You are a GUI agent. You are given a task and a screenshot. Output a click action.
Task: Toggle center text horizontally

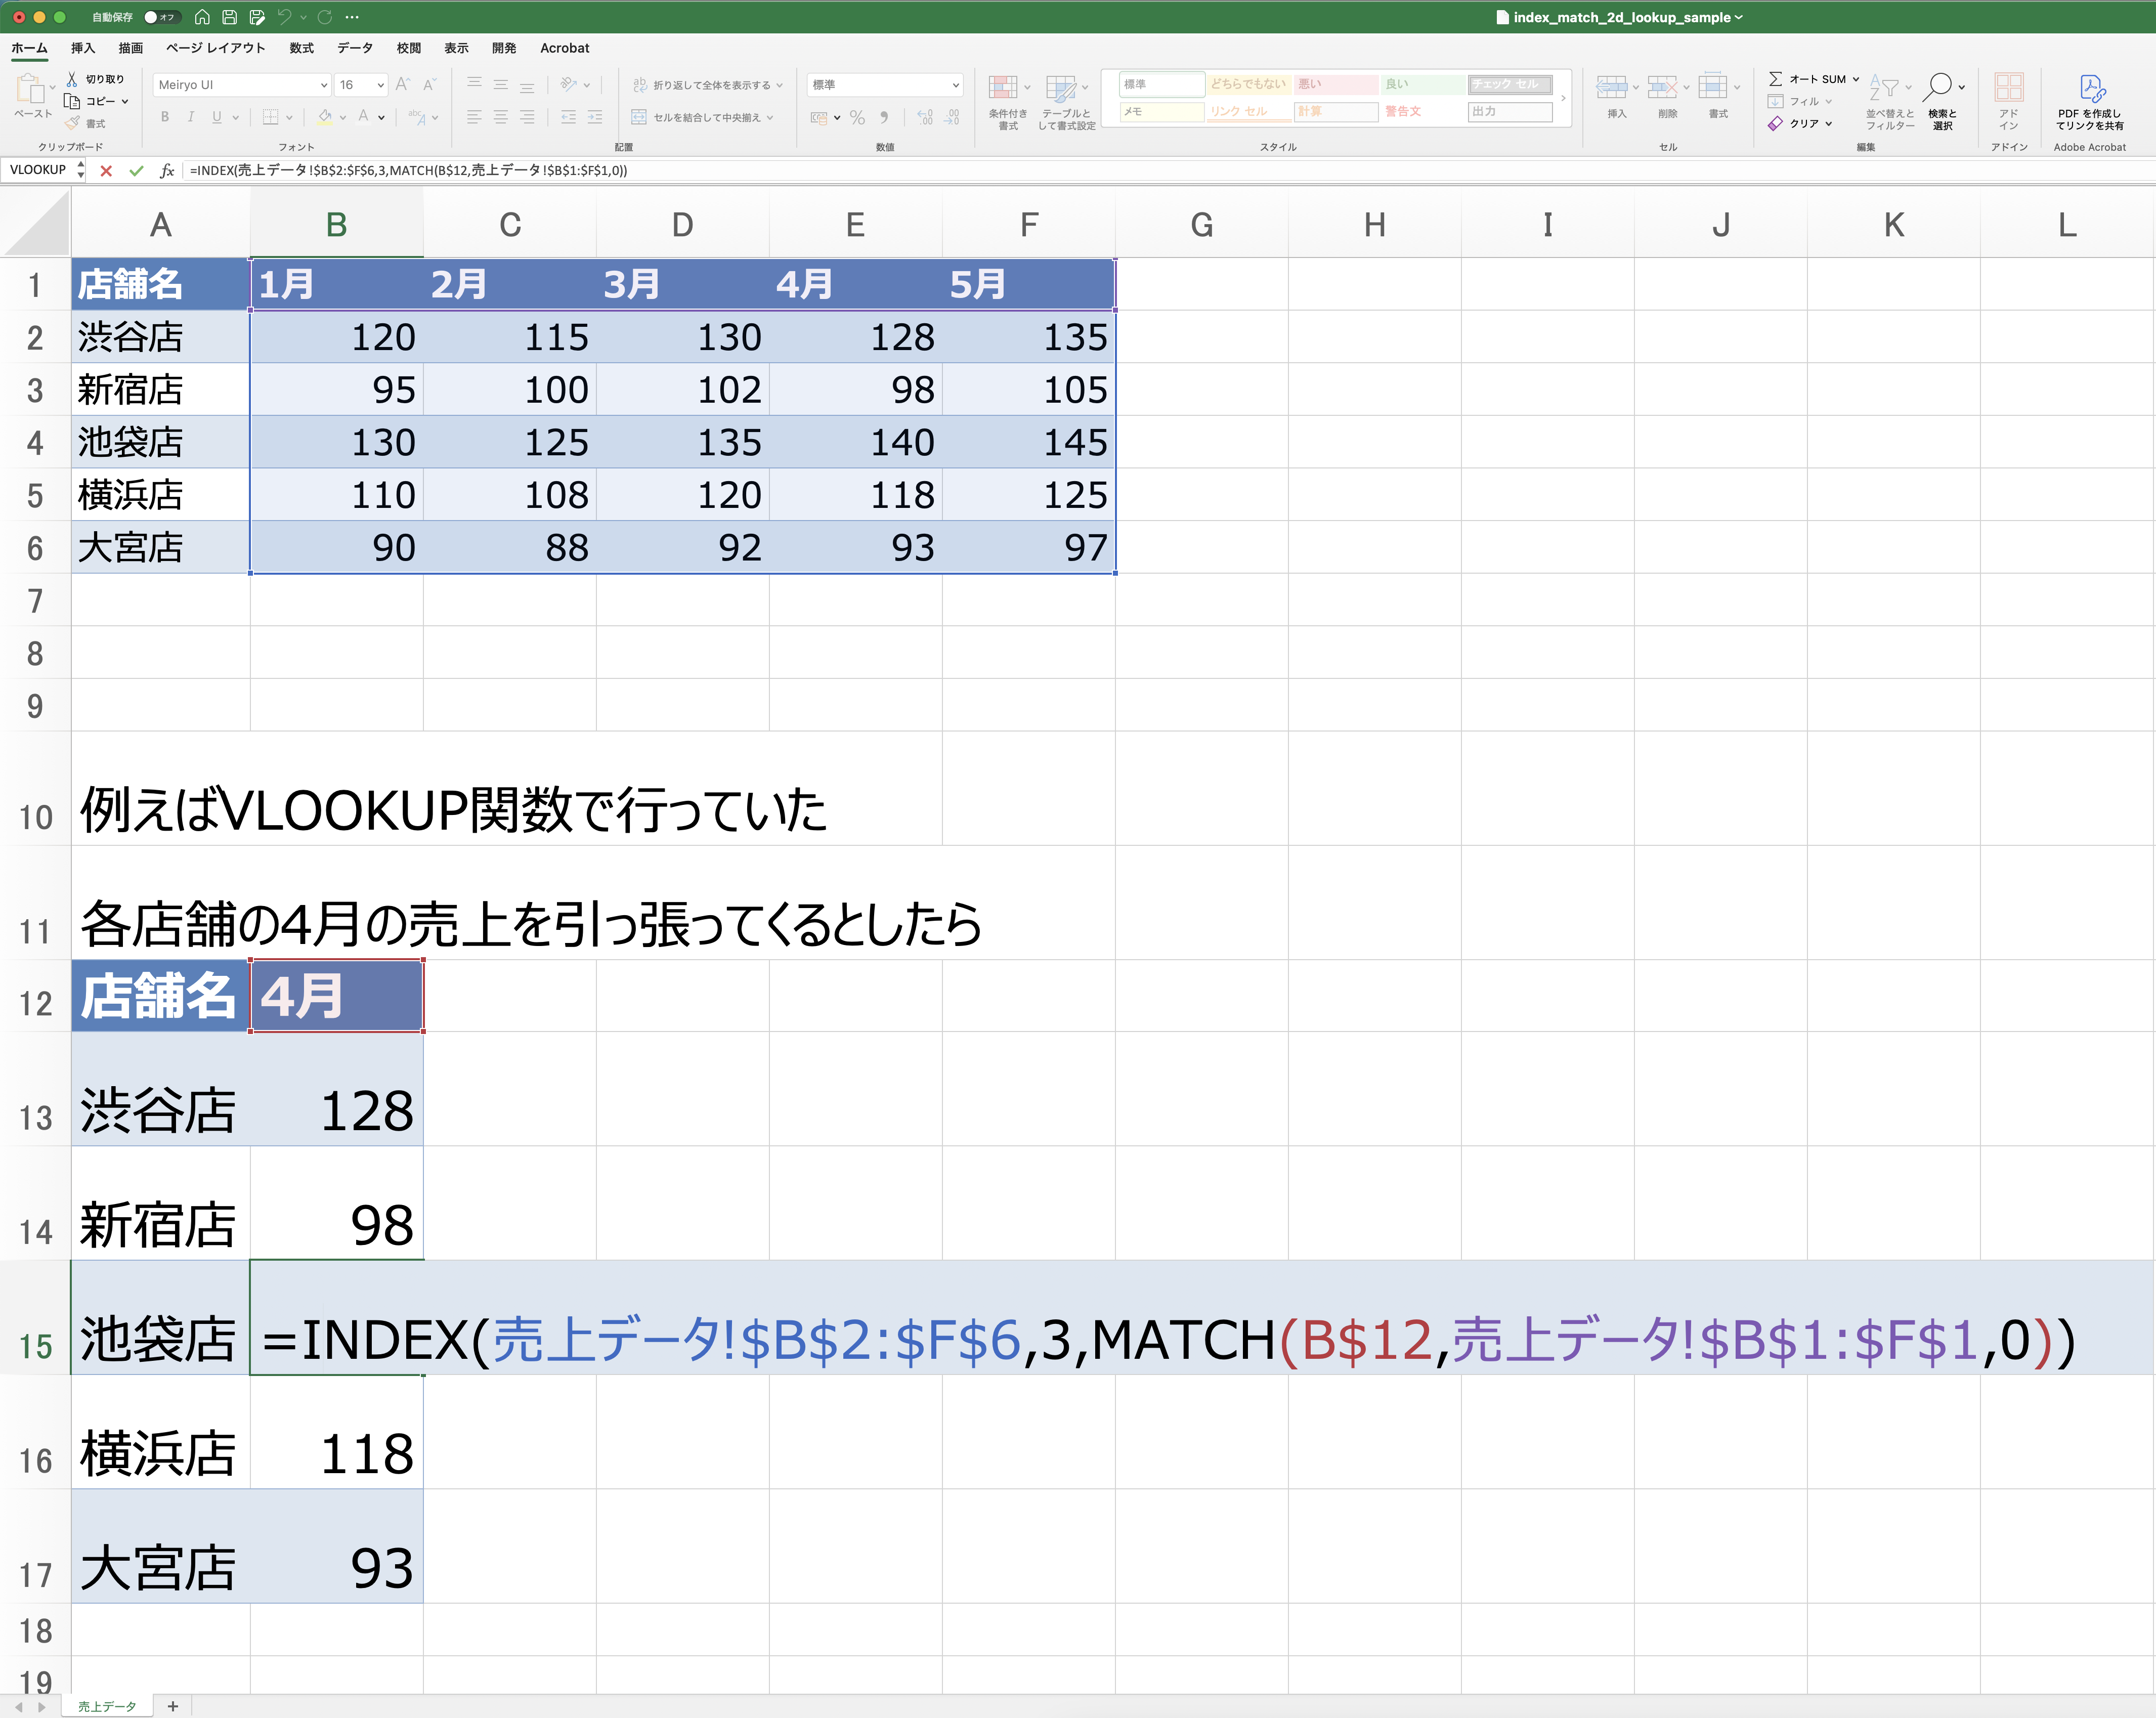click(501, 117)
